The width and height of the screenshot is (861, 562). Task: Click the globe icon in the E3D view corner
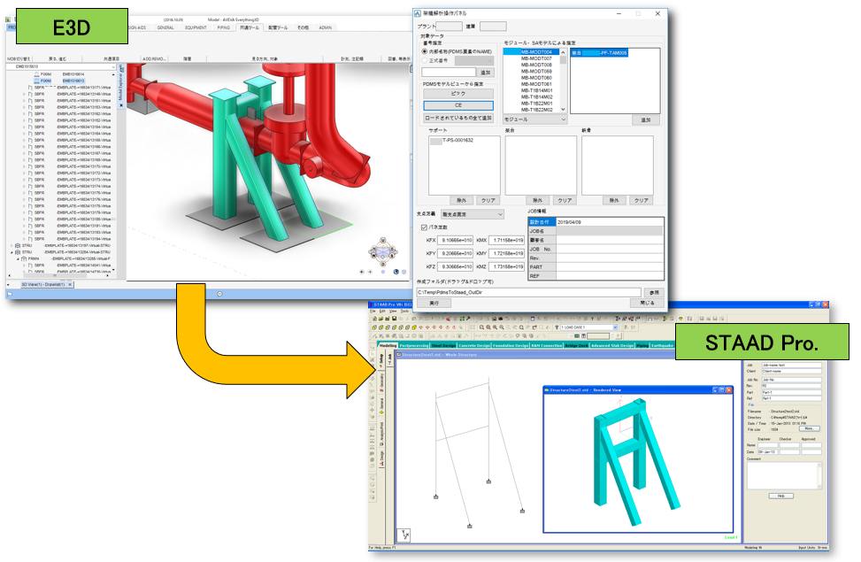pos(396,272)
